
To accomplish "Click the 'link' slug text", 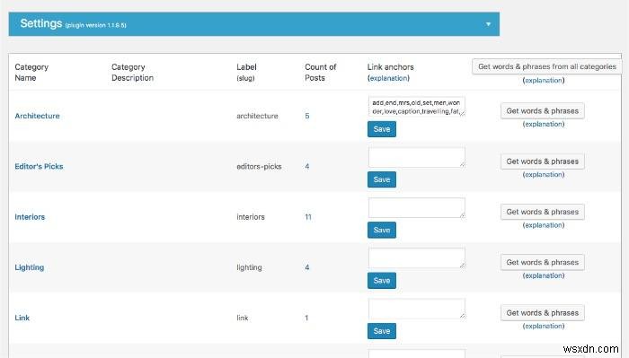I will point(243,318).
